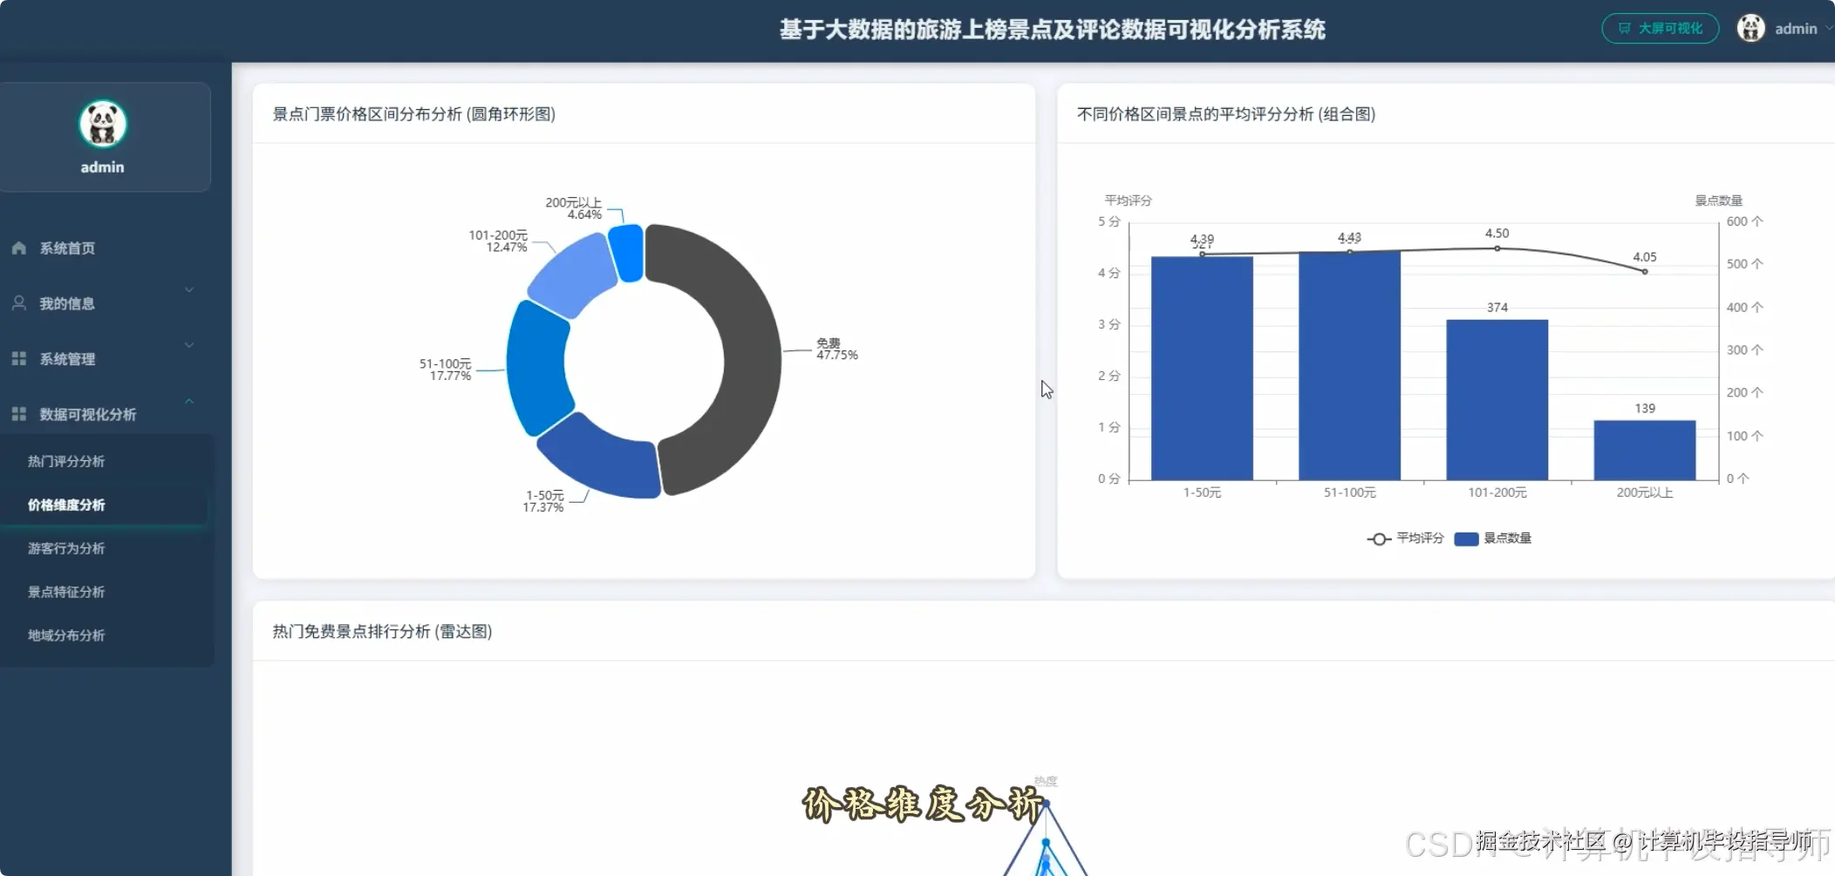Click the panda avatar in the top header

click(x=1750, y=28)
